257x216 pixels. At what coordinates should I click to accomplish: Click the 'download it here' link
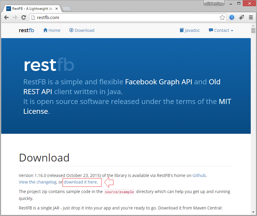pos(80,182)
